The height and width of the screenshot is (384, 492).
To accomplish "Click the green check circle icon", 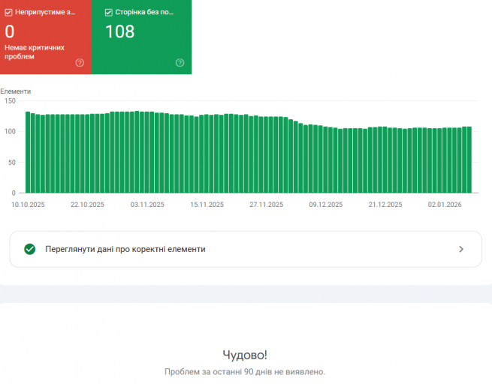I will (30, 249).
